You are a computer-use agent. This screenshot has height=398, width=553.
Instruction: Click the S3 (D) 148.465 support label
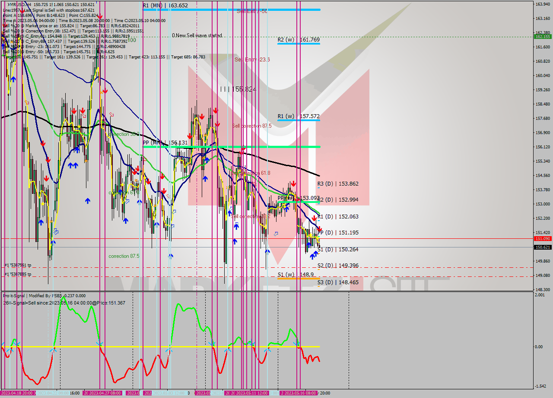[338, 282]
